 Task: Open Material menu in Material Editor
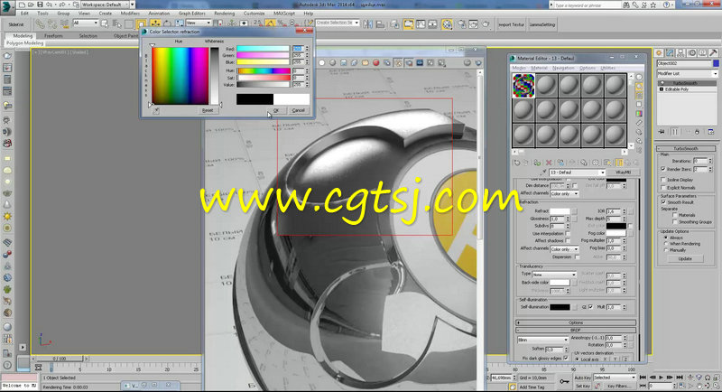coord(539,68)
